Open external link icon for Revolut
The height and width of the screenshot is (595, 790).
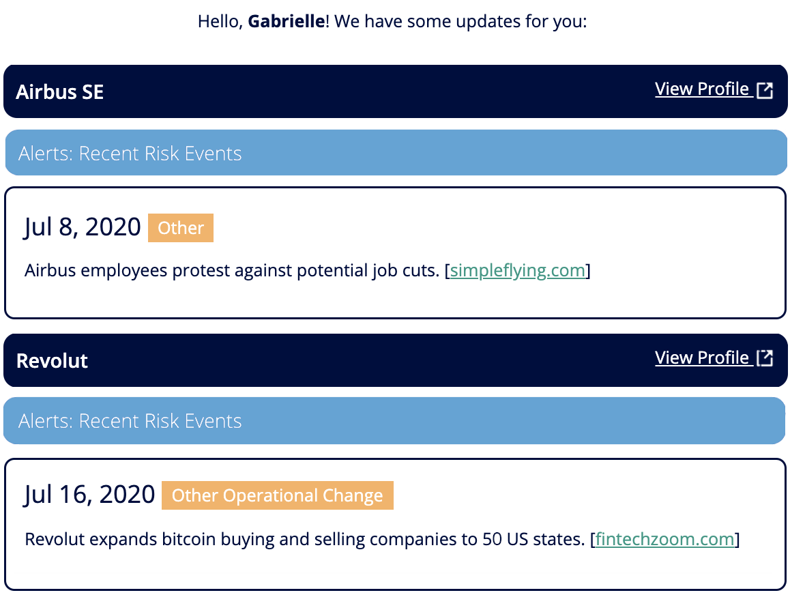tap(765, 358)
